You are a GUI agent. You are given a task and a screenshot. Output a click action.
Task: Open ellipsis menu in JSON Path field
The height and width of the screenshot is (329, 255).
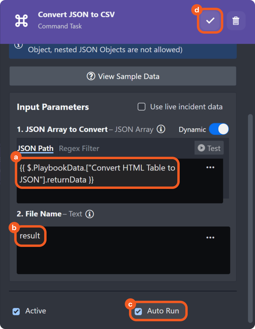(210, 167)
